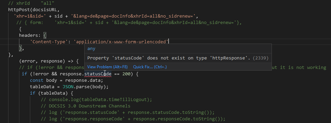Open Quick Fix... (Ctrl+.) link
The width and height of the screenshot is (331, 123).
(150, 67)
